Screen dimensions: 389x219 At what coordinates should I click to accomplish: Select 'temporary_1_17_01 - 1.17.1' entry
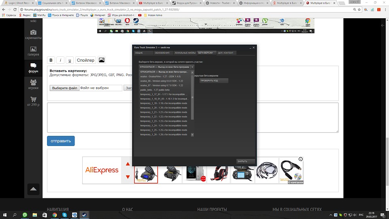(x=165, y=94)
